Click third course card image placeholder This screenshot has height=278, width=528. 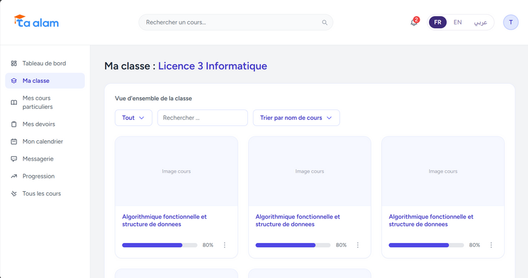[x=443, y=172]
